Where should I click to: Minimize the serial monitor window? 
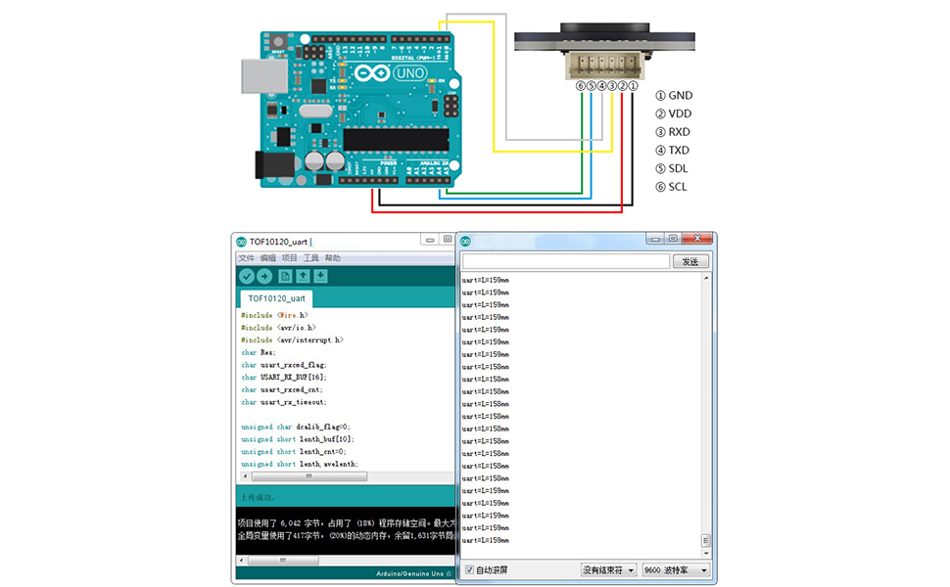coord(653,239)
